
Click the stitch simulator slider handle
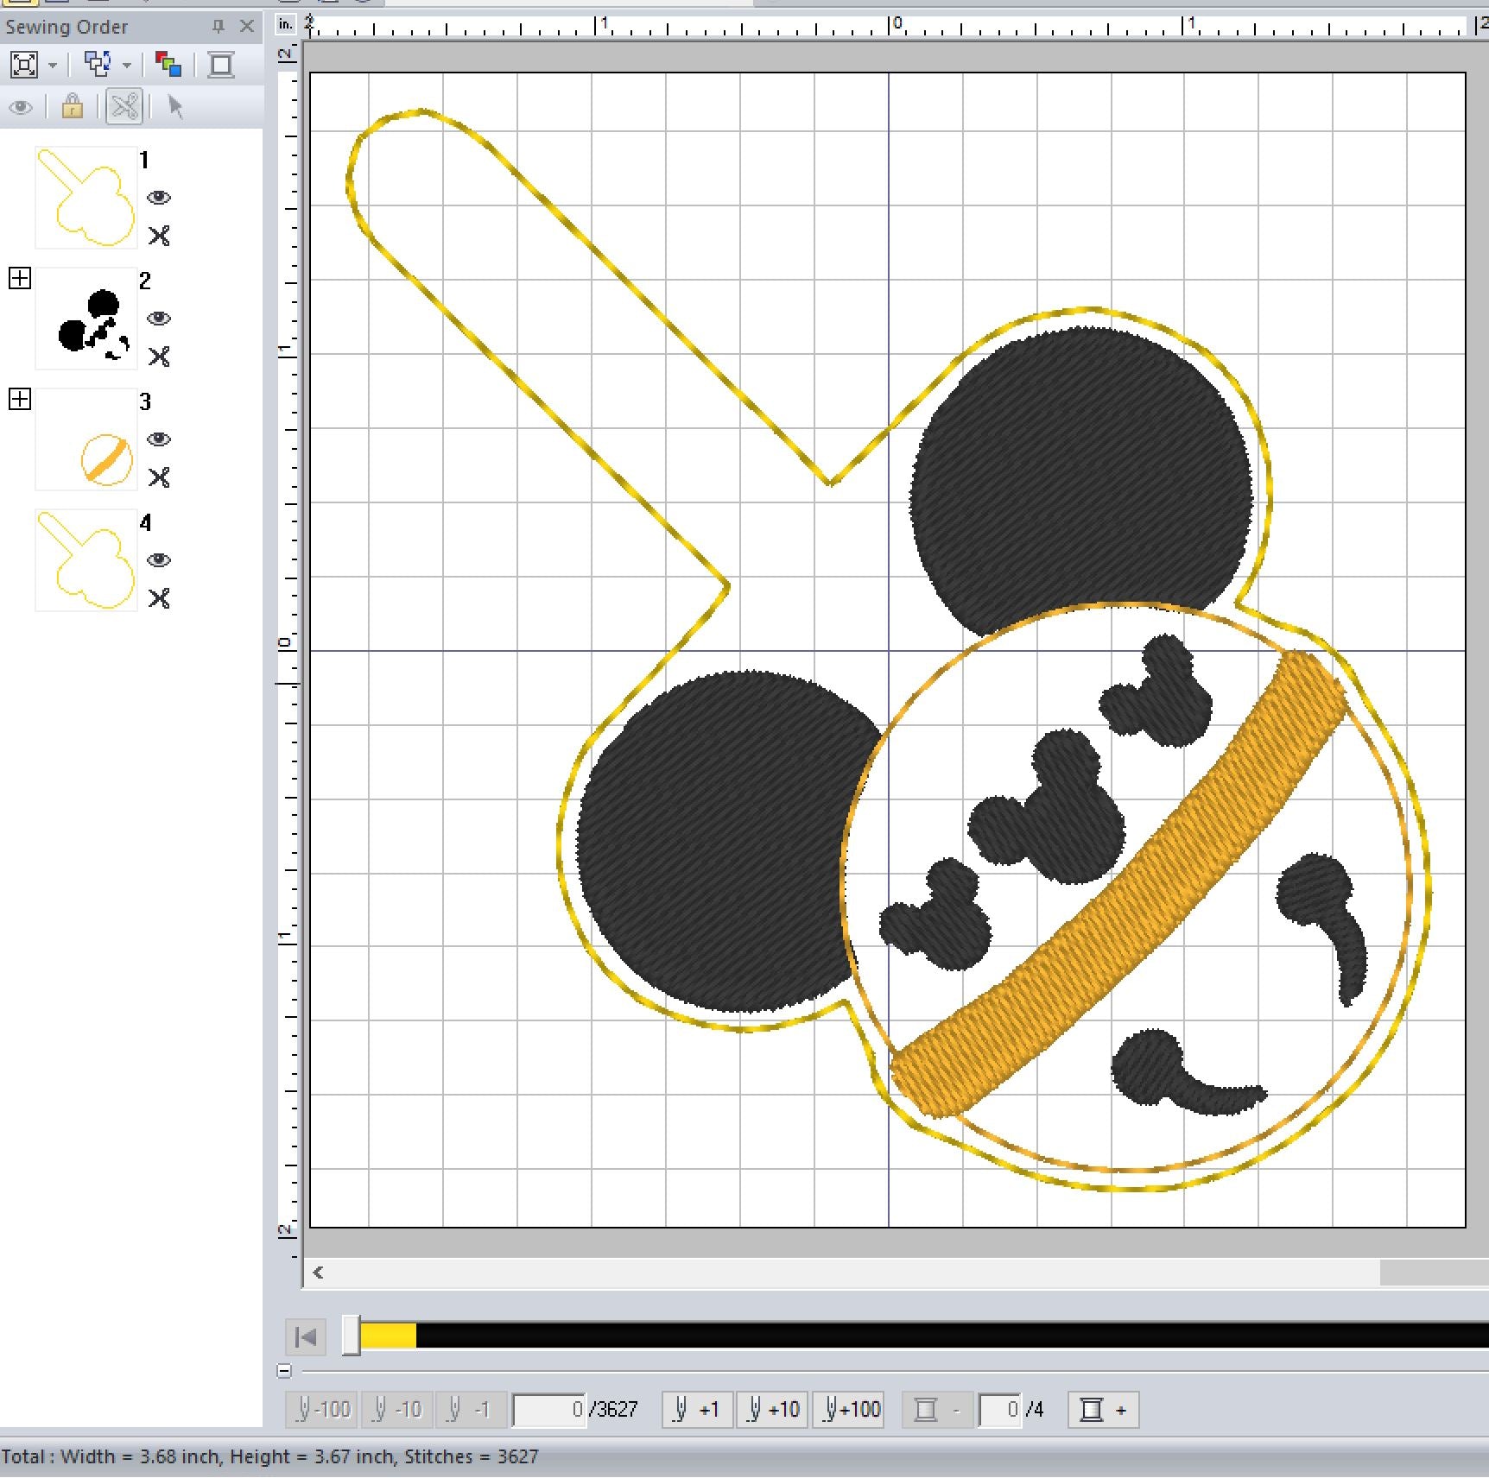351,1336
